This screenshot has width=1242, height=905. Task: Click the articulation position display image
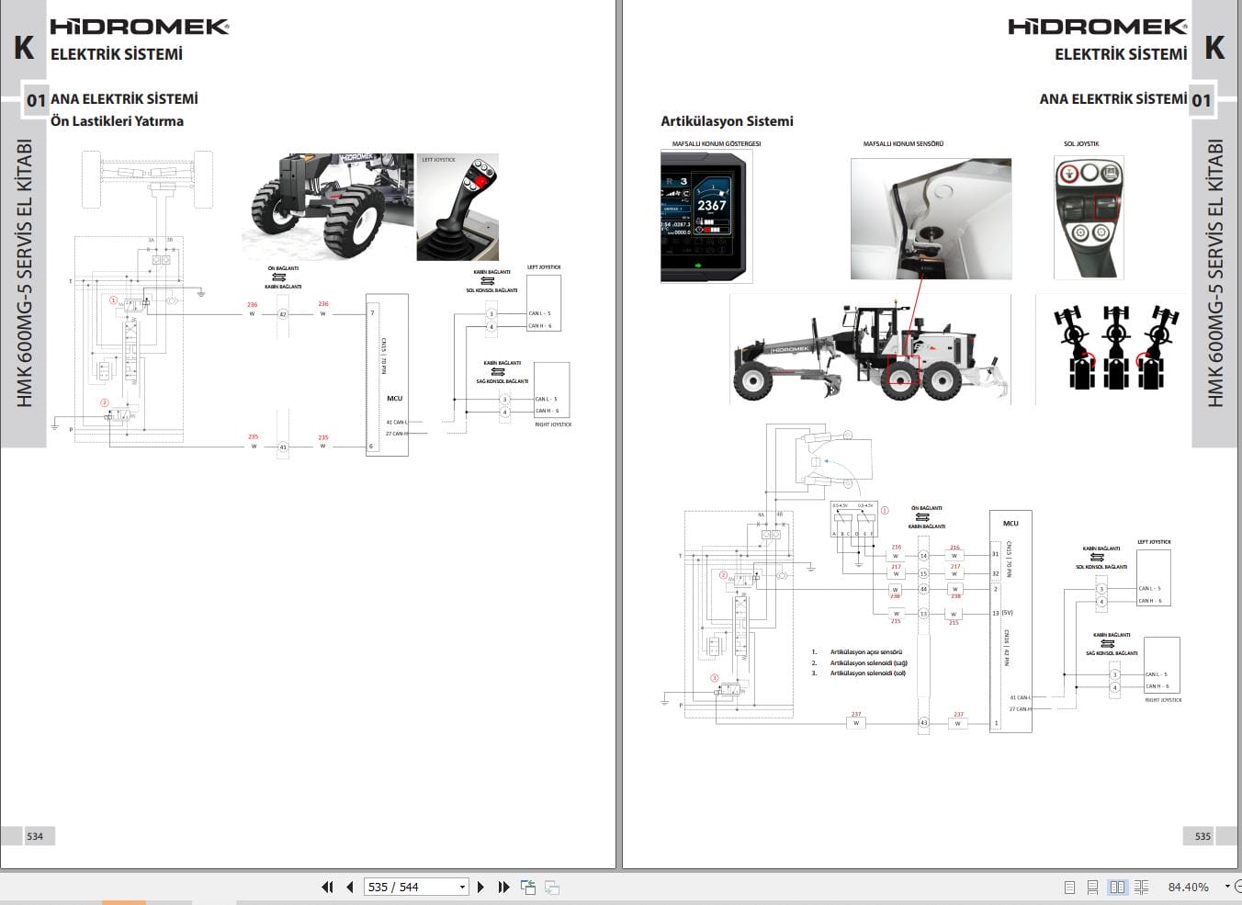point(706,217)
